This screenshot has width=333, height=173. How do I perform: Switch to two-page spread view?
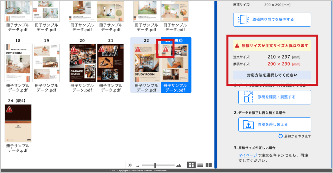click(209, 165)
